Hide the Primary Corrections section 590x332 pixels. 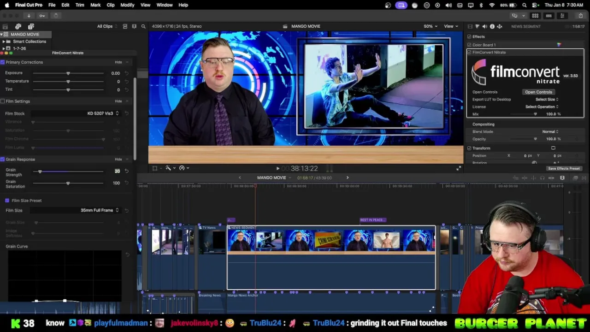[x=118, y=62]
